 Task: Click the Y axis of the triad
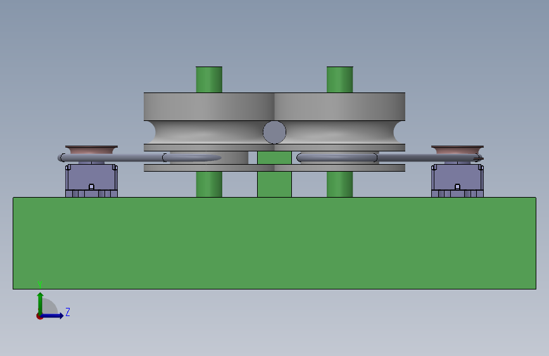click(40, 303)
